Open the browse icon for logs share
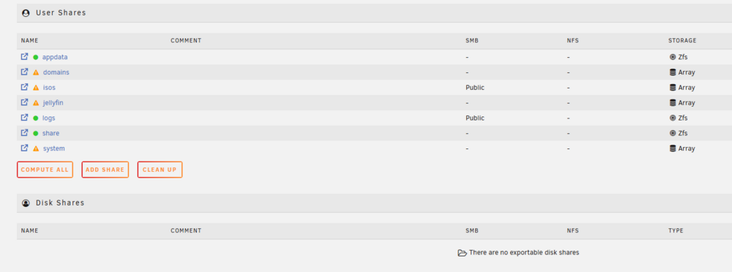732x272 pixels. pos(24,118)
